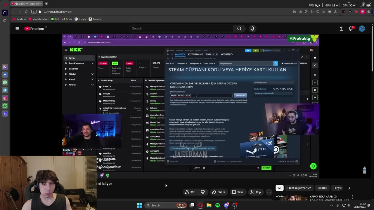Open a new browser tab

tap(46, 4)
